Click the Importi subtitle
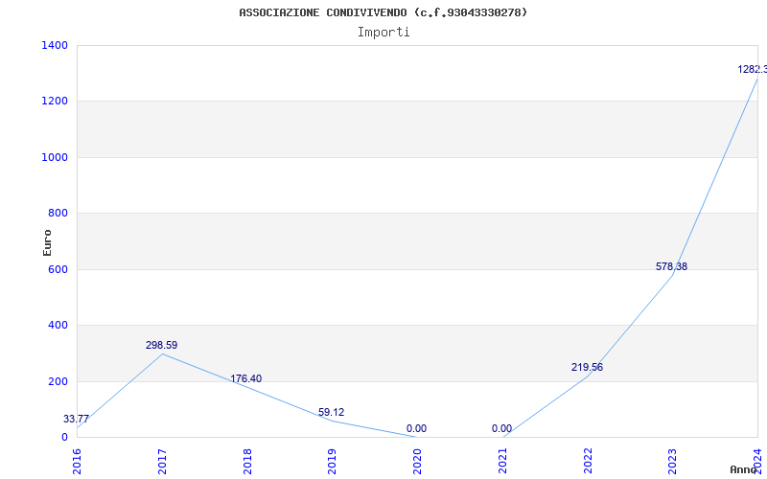The height and width of the screenshot is (479, 767). [383, 33]
